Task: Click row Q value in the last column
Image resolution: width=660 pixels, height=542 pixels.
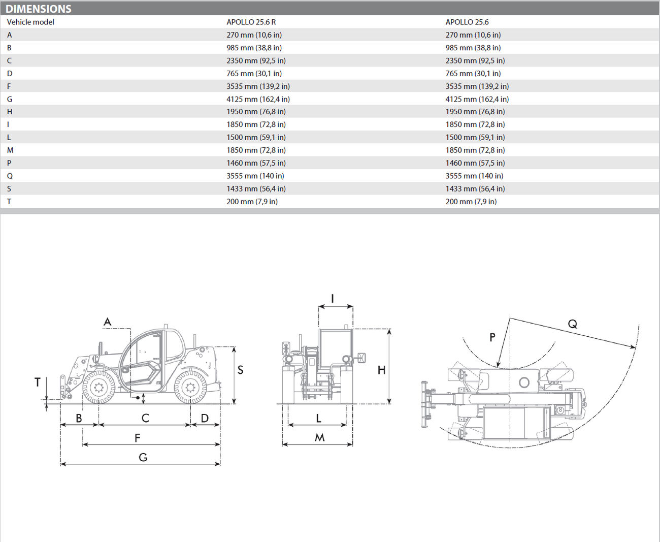Action: 474,176
